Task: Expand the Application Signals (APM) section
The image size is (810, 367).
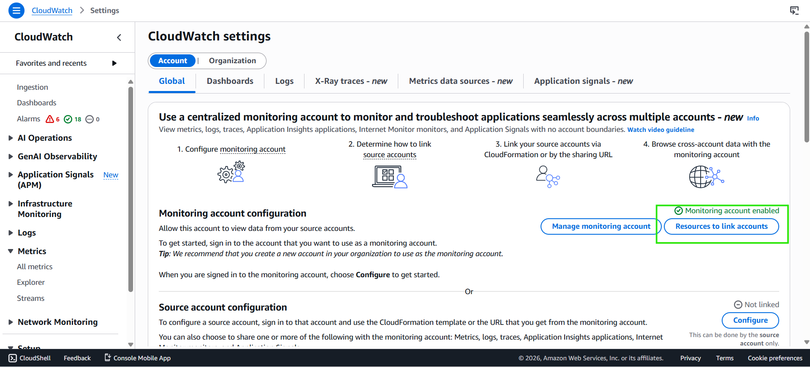Action: pos(11,175)
